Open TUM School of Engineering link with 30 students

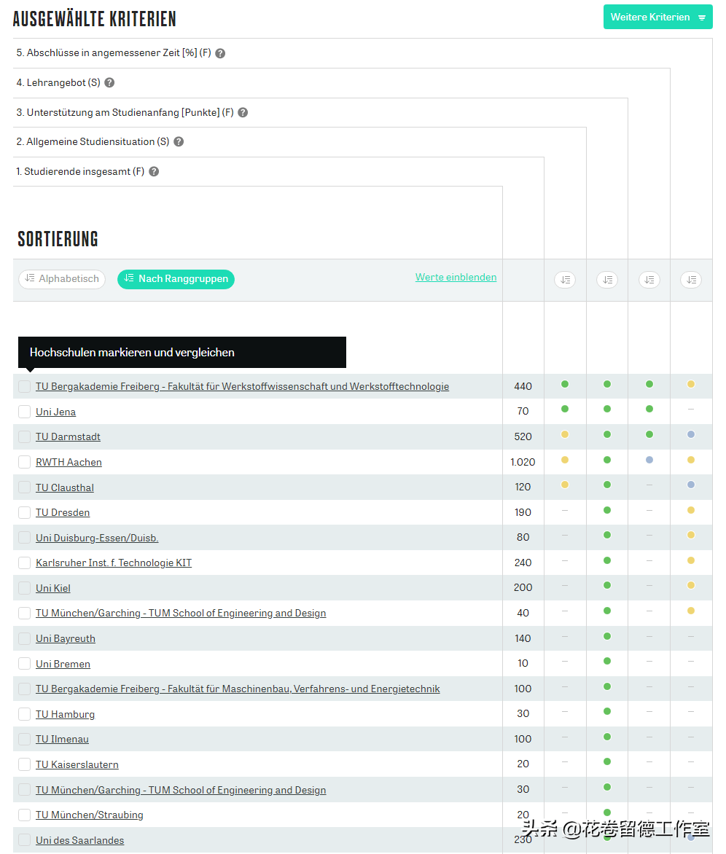[181, 791]
